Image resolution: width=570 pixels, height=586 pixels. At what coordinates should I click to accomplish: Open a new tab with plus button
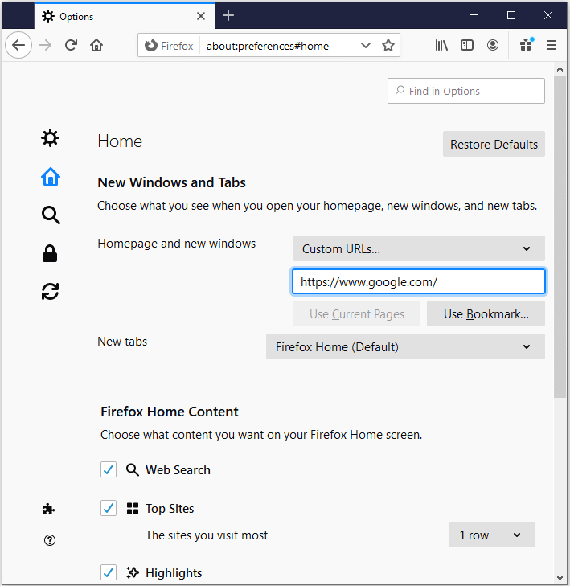point(228,15)
